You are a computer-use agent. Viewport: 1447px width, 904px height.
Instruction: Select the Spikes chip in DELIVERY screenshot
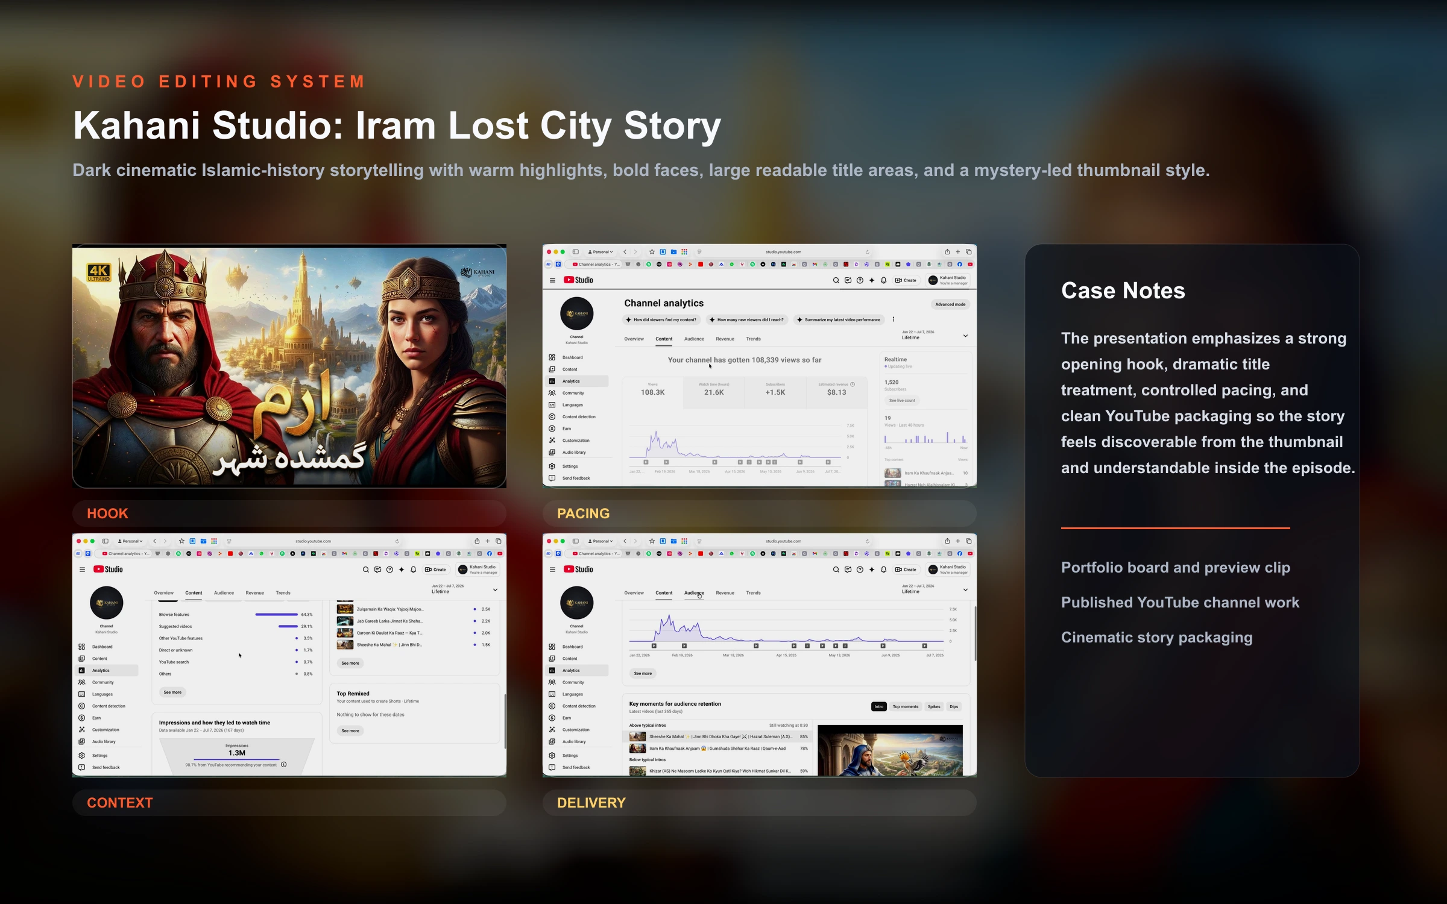pos(934,706)
